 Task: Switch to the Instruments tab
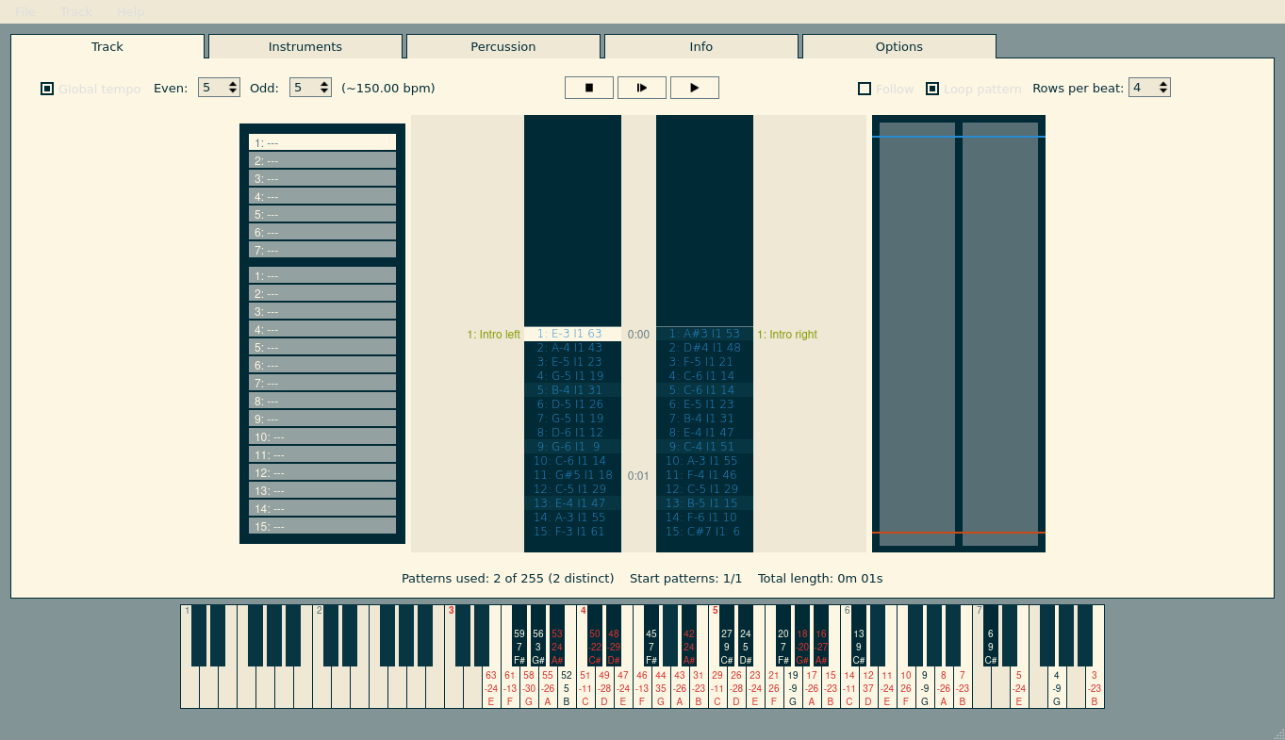[x=305, y=46]
